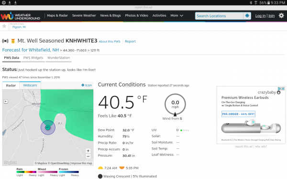Viewport: 287px width, 179px height.
Task: Click the broadcast signal icon beside station name
Action: [x=5, y=41]
